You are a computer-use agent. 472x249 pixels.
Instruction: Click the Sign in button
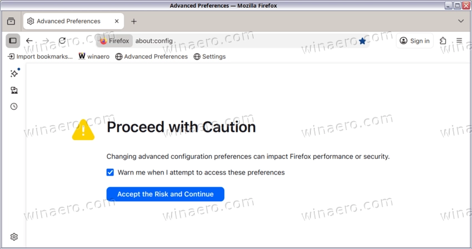click(x=414, y=41)
